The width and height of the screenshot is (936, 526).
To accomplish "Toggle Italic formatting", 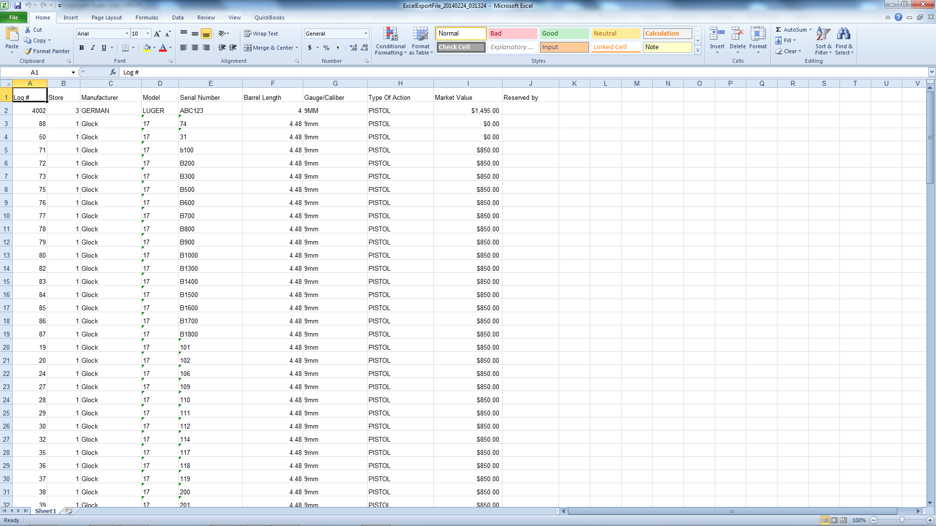I will point(93,48).
